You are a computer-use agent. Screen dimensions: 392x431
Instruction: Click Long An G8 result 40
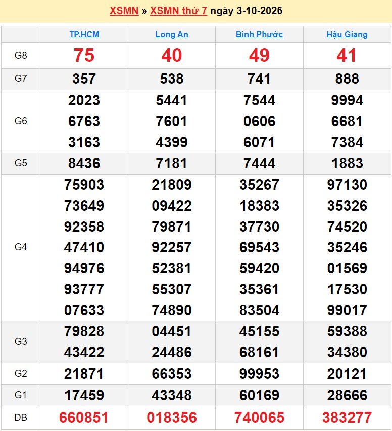click(172, 55)
